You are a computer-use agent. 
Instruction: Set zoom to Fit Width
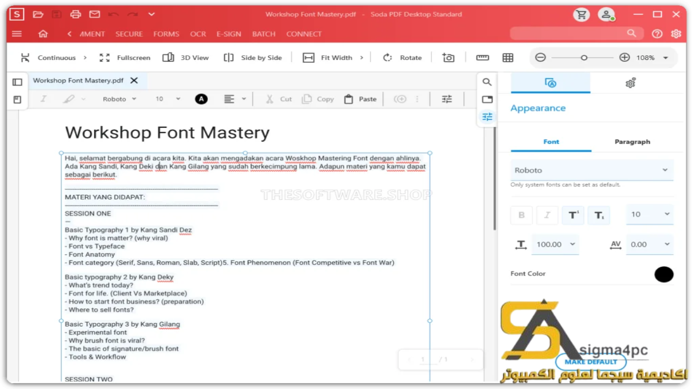[327, 58]
